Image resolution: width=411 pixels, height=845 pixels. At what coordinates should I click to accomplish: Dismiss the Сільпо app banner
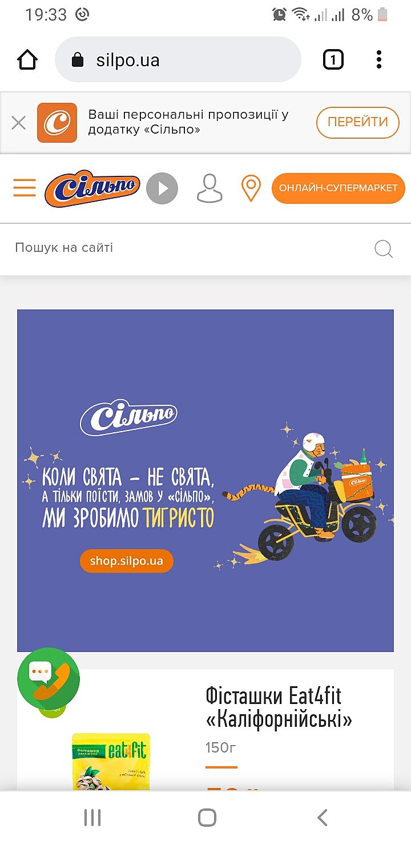point(18,123)
